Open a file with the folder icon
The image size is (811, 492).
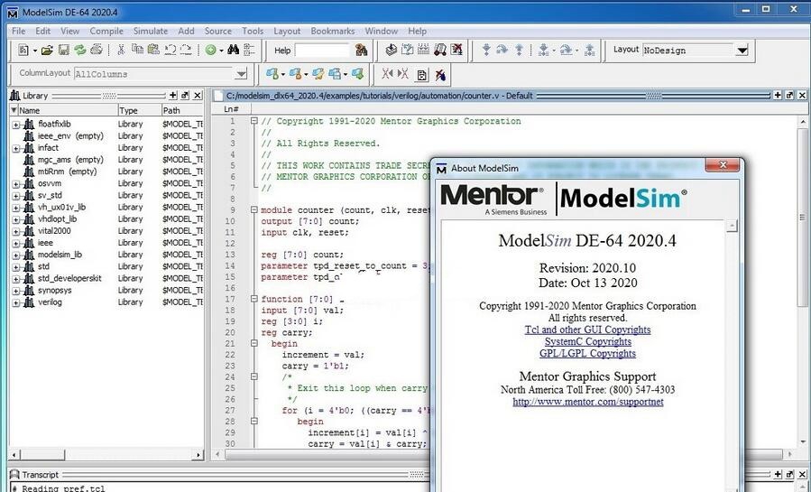coord(47,51)
